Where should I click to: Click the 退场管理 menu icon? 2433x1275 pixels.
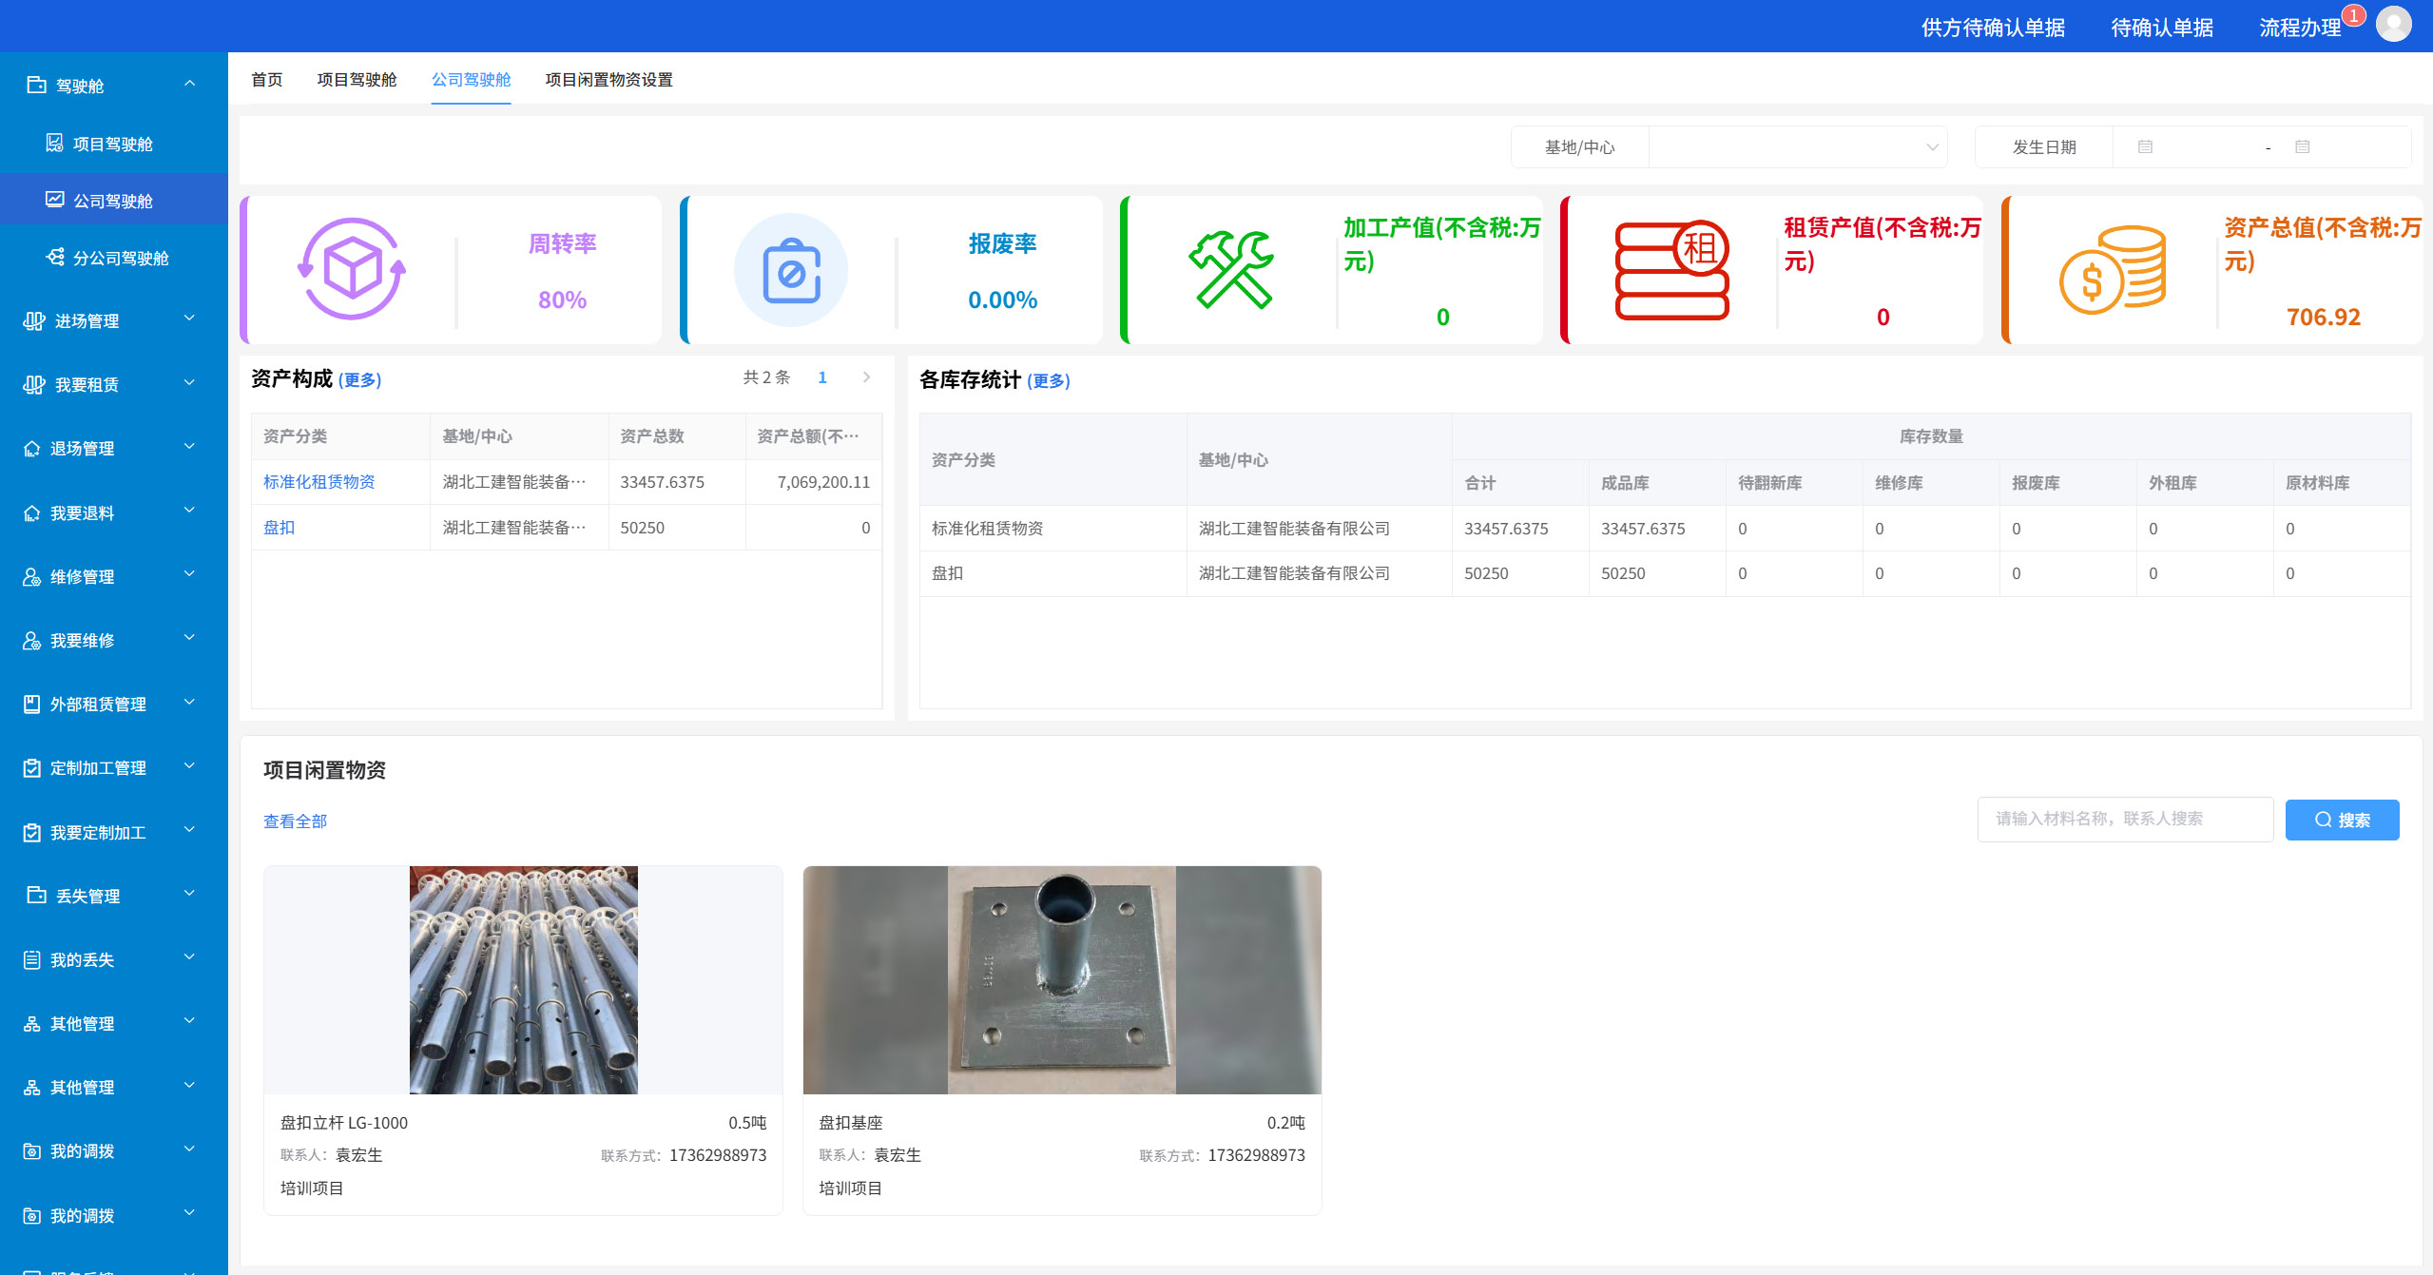click(31, 449)
